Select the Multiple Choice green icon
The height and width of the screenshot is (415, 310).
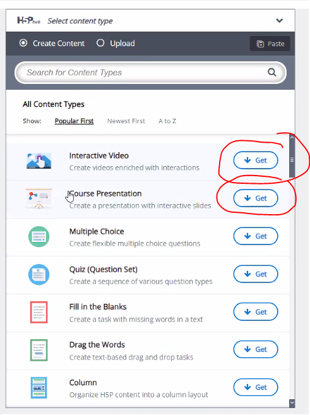coord(39,237)
